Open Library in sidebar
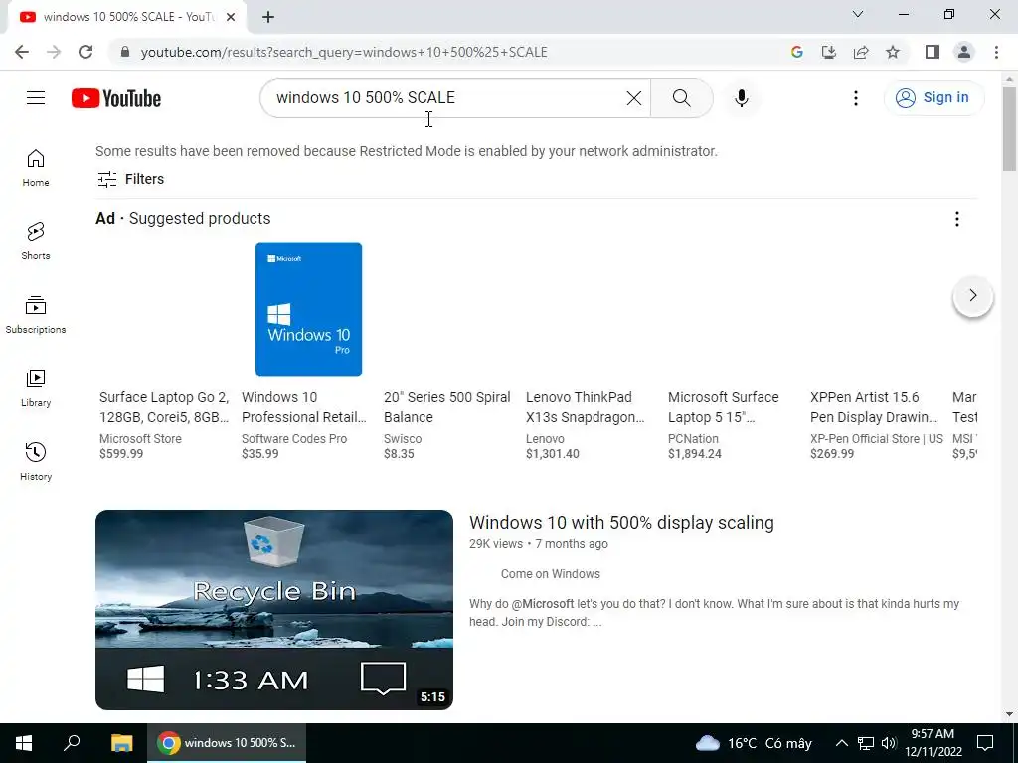Screen dimensions: 1018x763 coord(36,388)
